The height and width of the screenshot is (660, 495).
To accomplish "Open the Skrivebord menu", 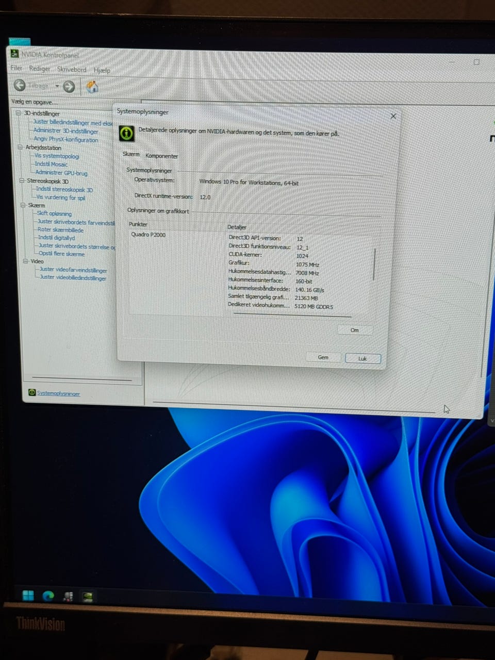I will coord(72,70).
